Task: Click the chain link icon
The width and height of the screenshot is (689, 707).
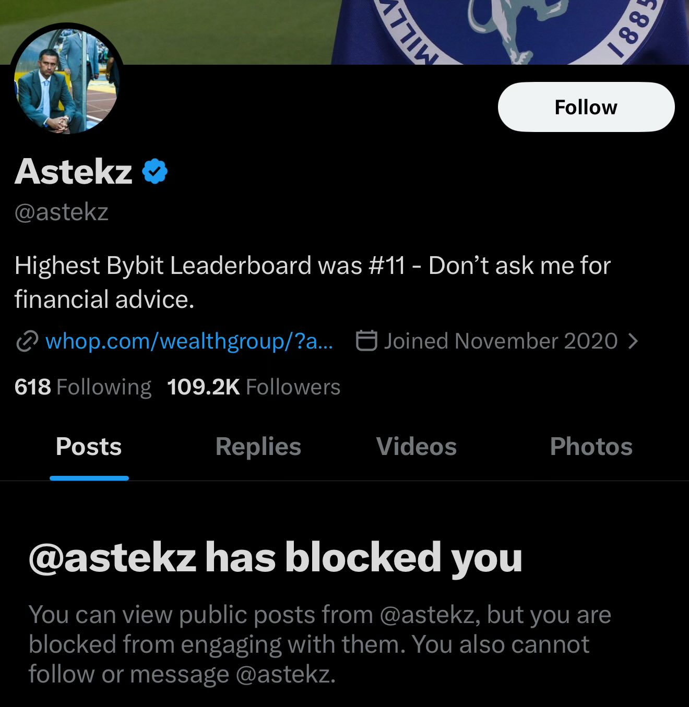Action: point(27,341)
